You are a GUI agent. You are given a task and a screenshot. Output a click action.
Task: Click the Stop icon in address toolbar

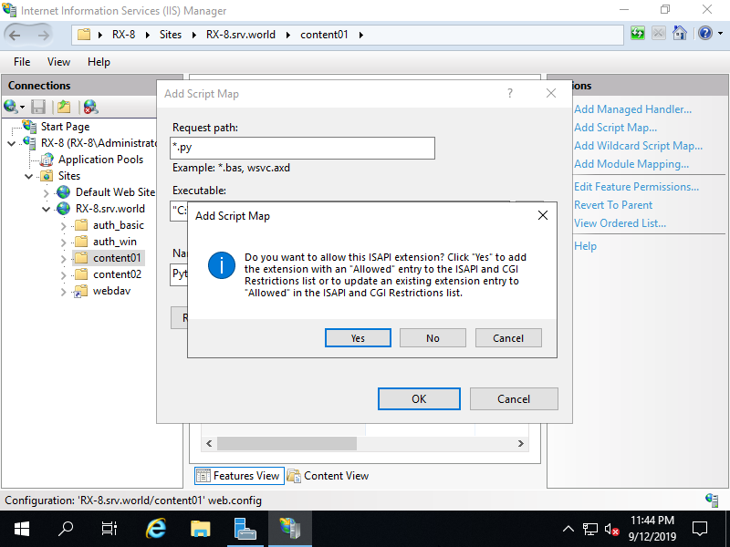[x=658, y=34]
